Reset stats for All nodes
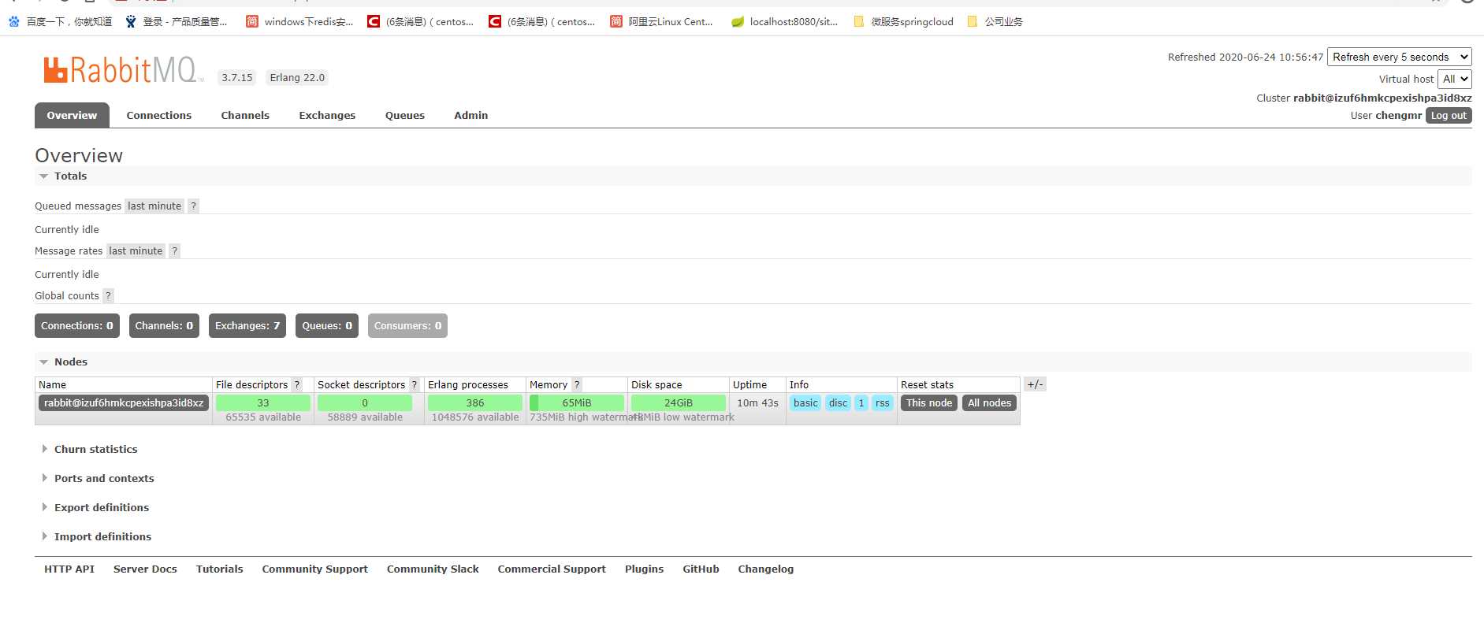Viewport: 1484px width, 623px height. (x=989, y=403)
